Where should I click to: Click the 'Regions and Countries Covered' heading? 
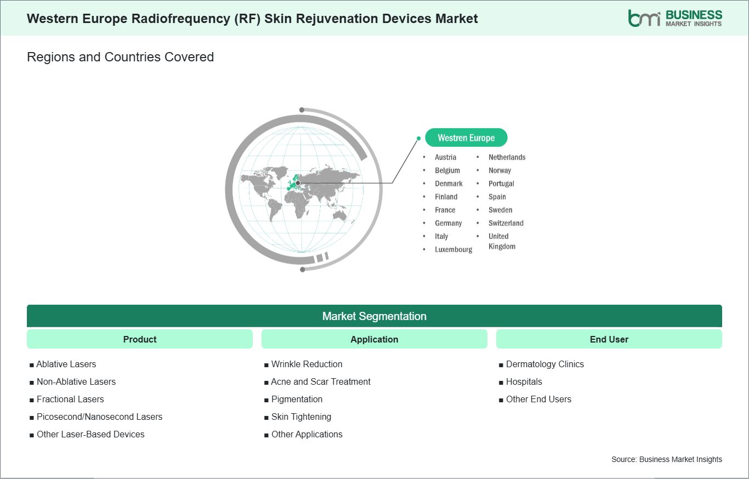tap(120, 57)
